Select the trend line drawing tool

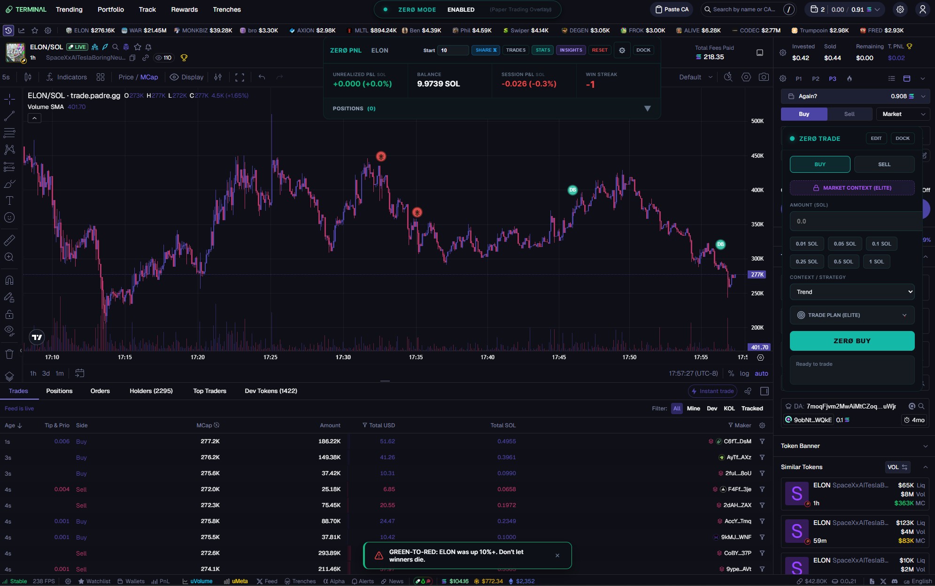(x=9, y=116)
